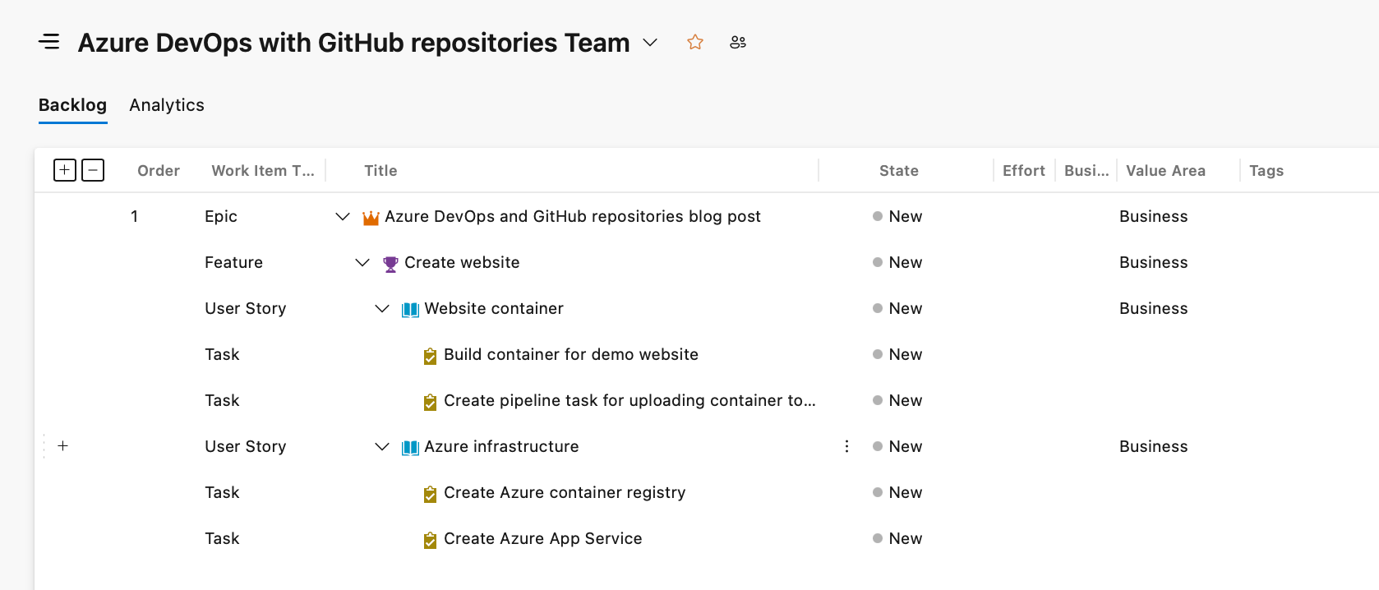Viewport: 1379px width, 590px height.
Task: Sort by the Title column header
Action: pyautogui.click(x=380, y=170)
